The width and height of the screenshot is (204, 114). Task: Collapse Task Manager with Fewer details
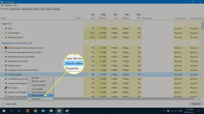(9, 104)
